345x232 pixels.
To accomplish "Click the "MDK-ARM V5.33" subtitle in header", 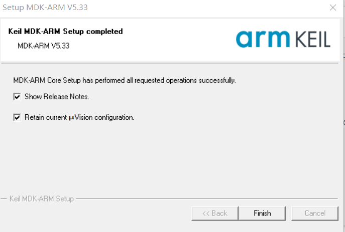I will (43, 46).
